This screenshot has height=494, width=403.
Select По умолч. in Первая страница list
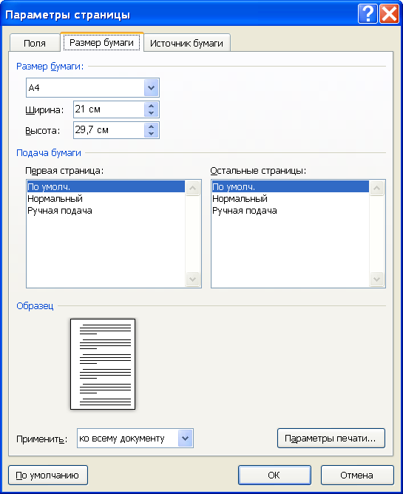tap(106, 186)
